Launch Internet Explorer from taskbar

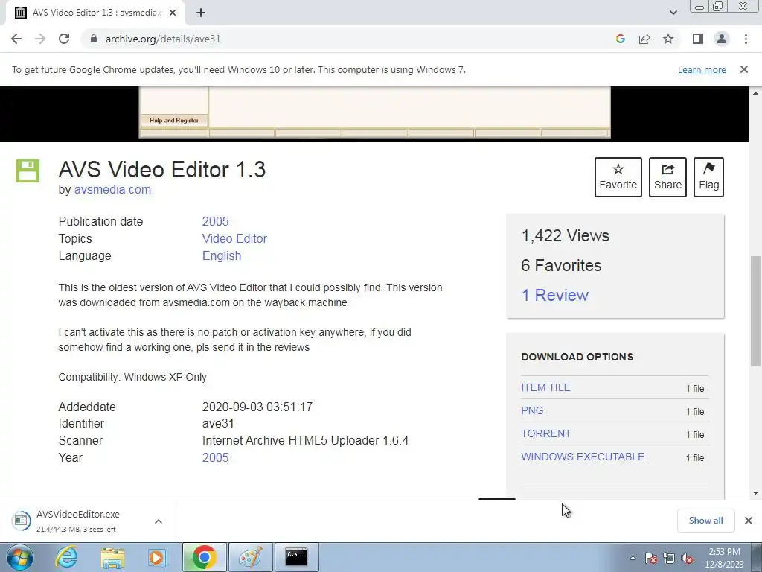point(66,557)
